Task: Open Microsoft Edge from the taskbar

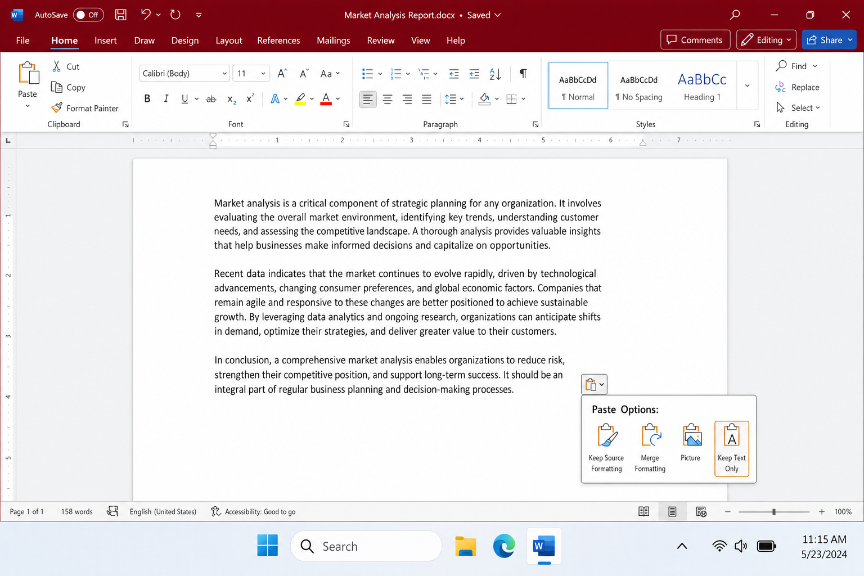Action: tap(504, 546)
